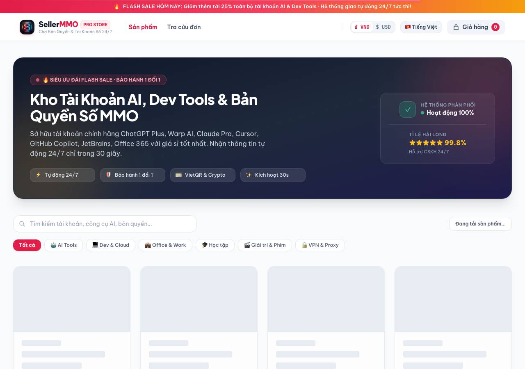
Task: Click the Tự động 24/7 feature chip
Action: coord(62,175)
